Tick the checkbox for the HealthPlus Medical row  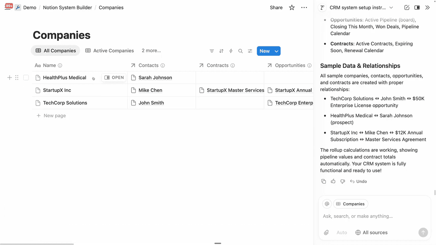pos(26,77)
